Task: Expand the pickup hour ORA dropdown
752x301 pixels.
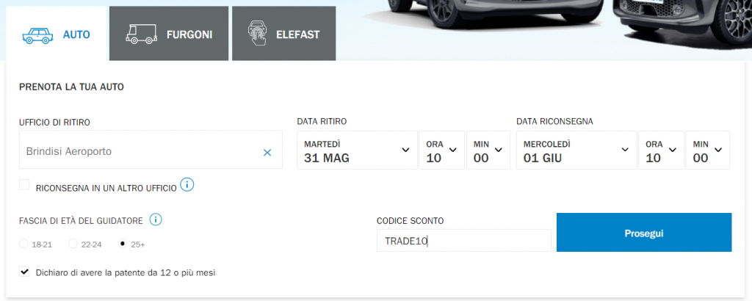Action: [441, 150]
